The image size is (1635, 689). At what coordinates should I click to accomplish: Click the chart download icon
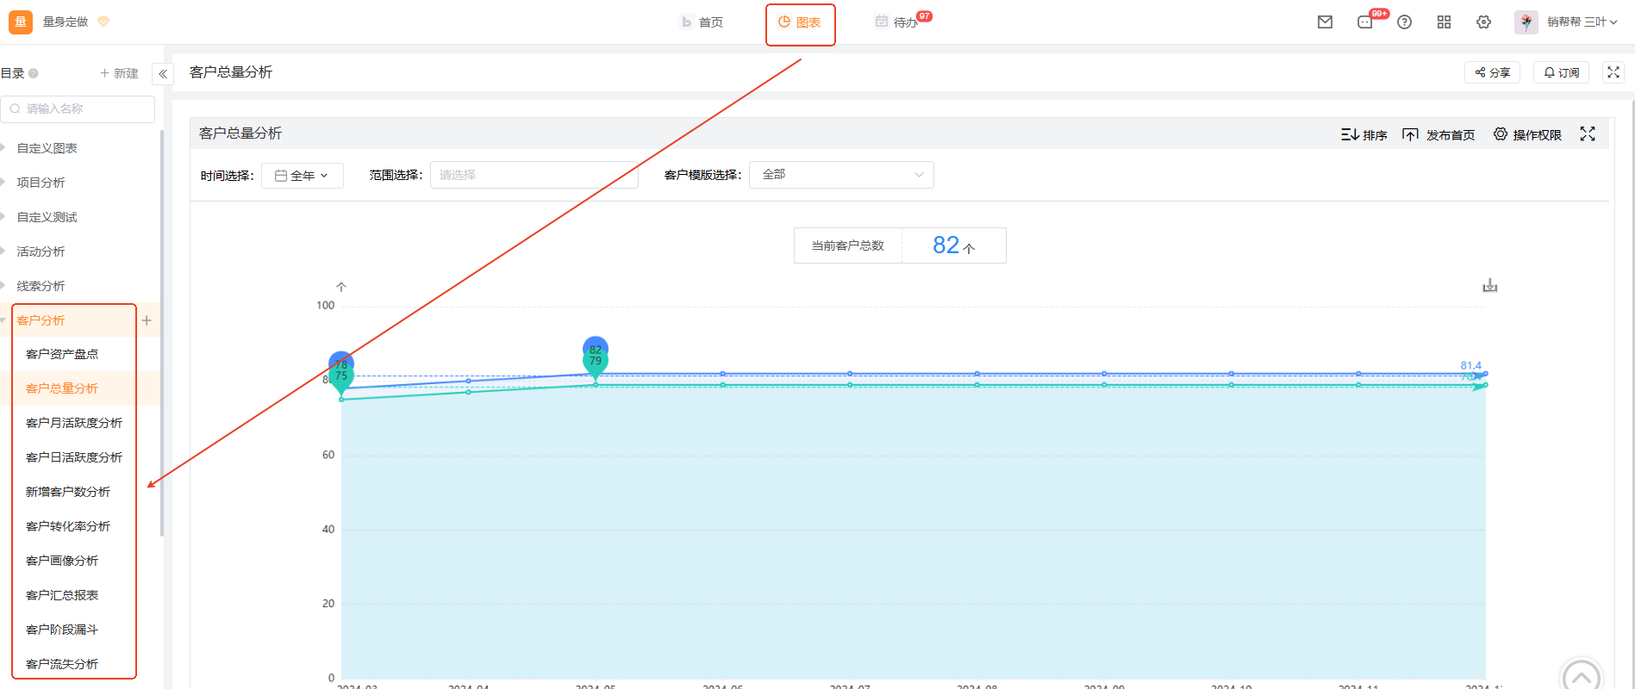click(x=1489, y=286)
